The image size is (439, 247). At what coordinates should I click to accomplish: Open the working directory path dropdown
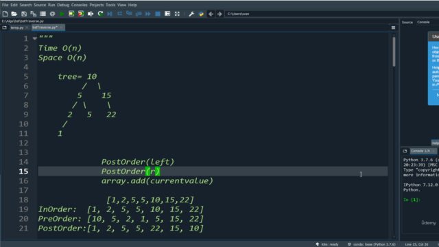(x=332, y=14)
